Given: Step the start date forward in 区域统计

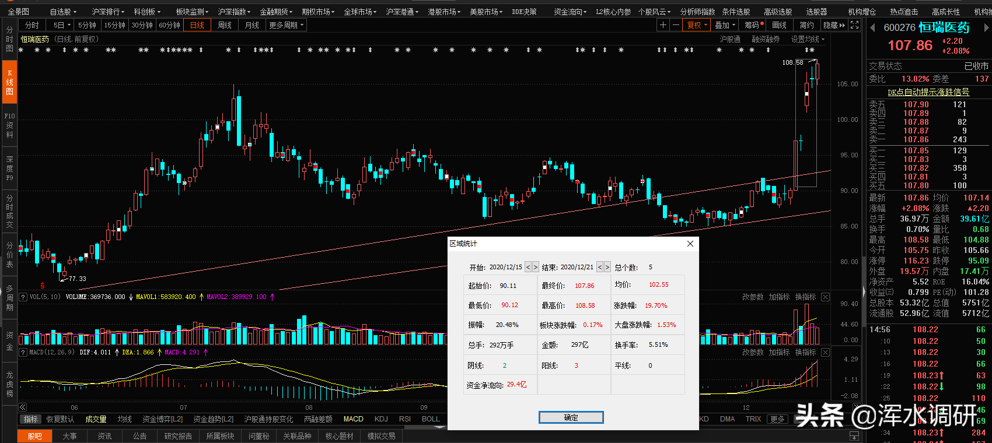Looking at the screenshot, I should (x=536, y=267).
